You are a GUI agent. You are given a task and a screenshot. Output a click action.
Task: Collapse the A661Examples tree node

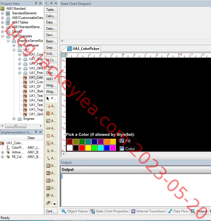(x=2, y=36)
